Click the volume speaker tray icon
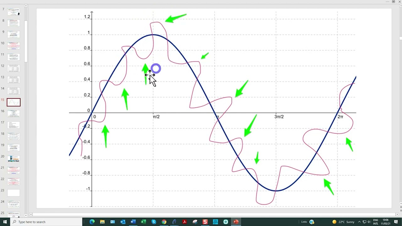Viewport: 402px width, 226px height. [369, 222]
